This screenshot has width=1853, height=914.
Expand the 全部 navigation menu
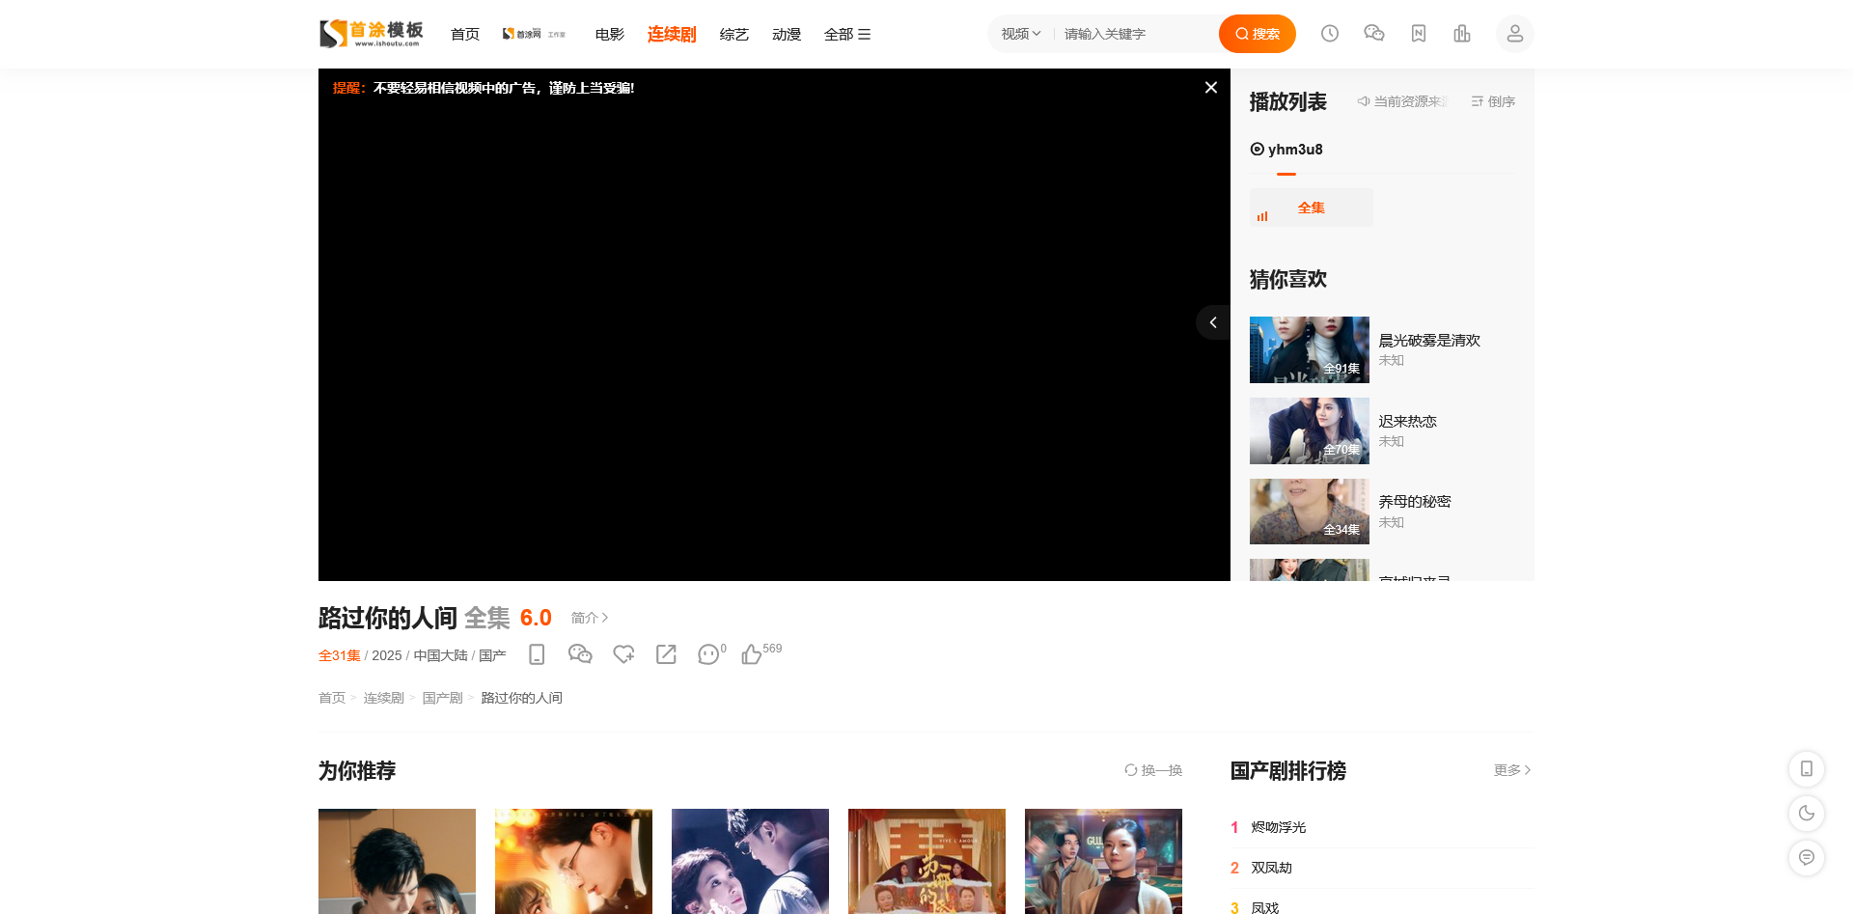click(x=846, y=35)
